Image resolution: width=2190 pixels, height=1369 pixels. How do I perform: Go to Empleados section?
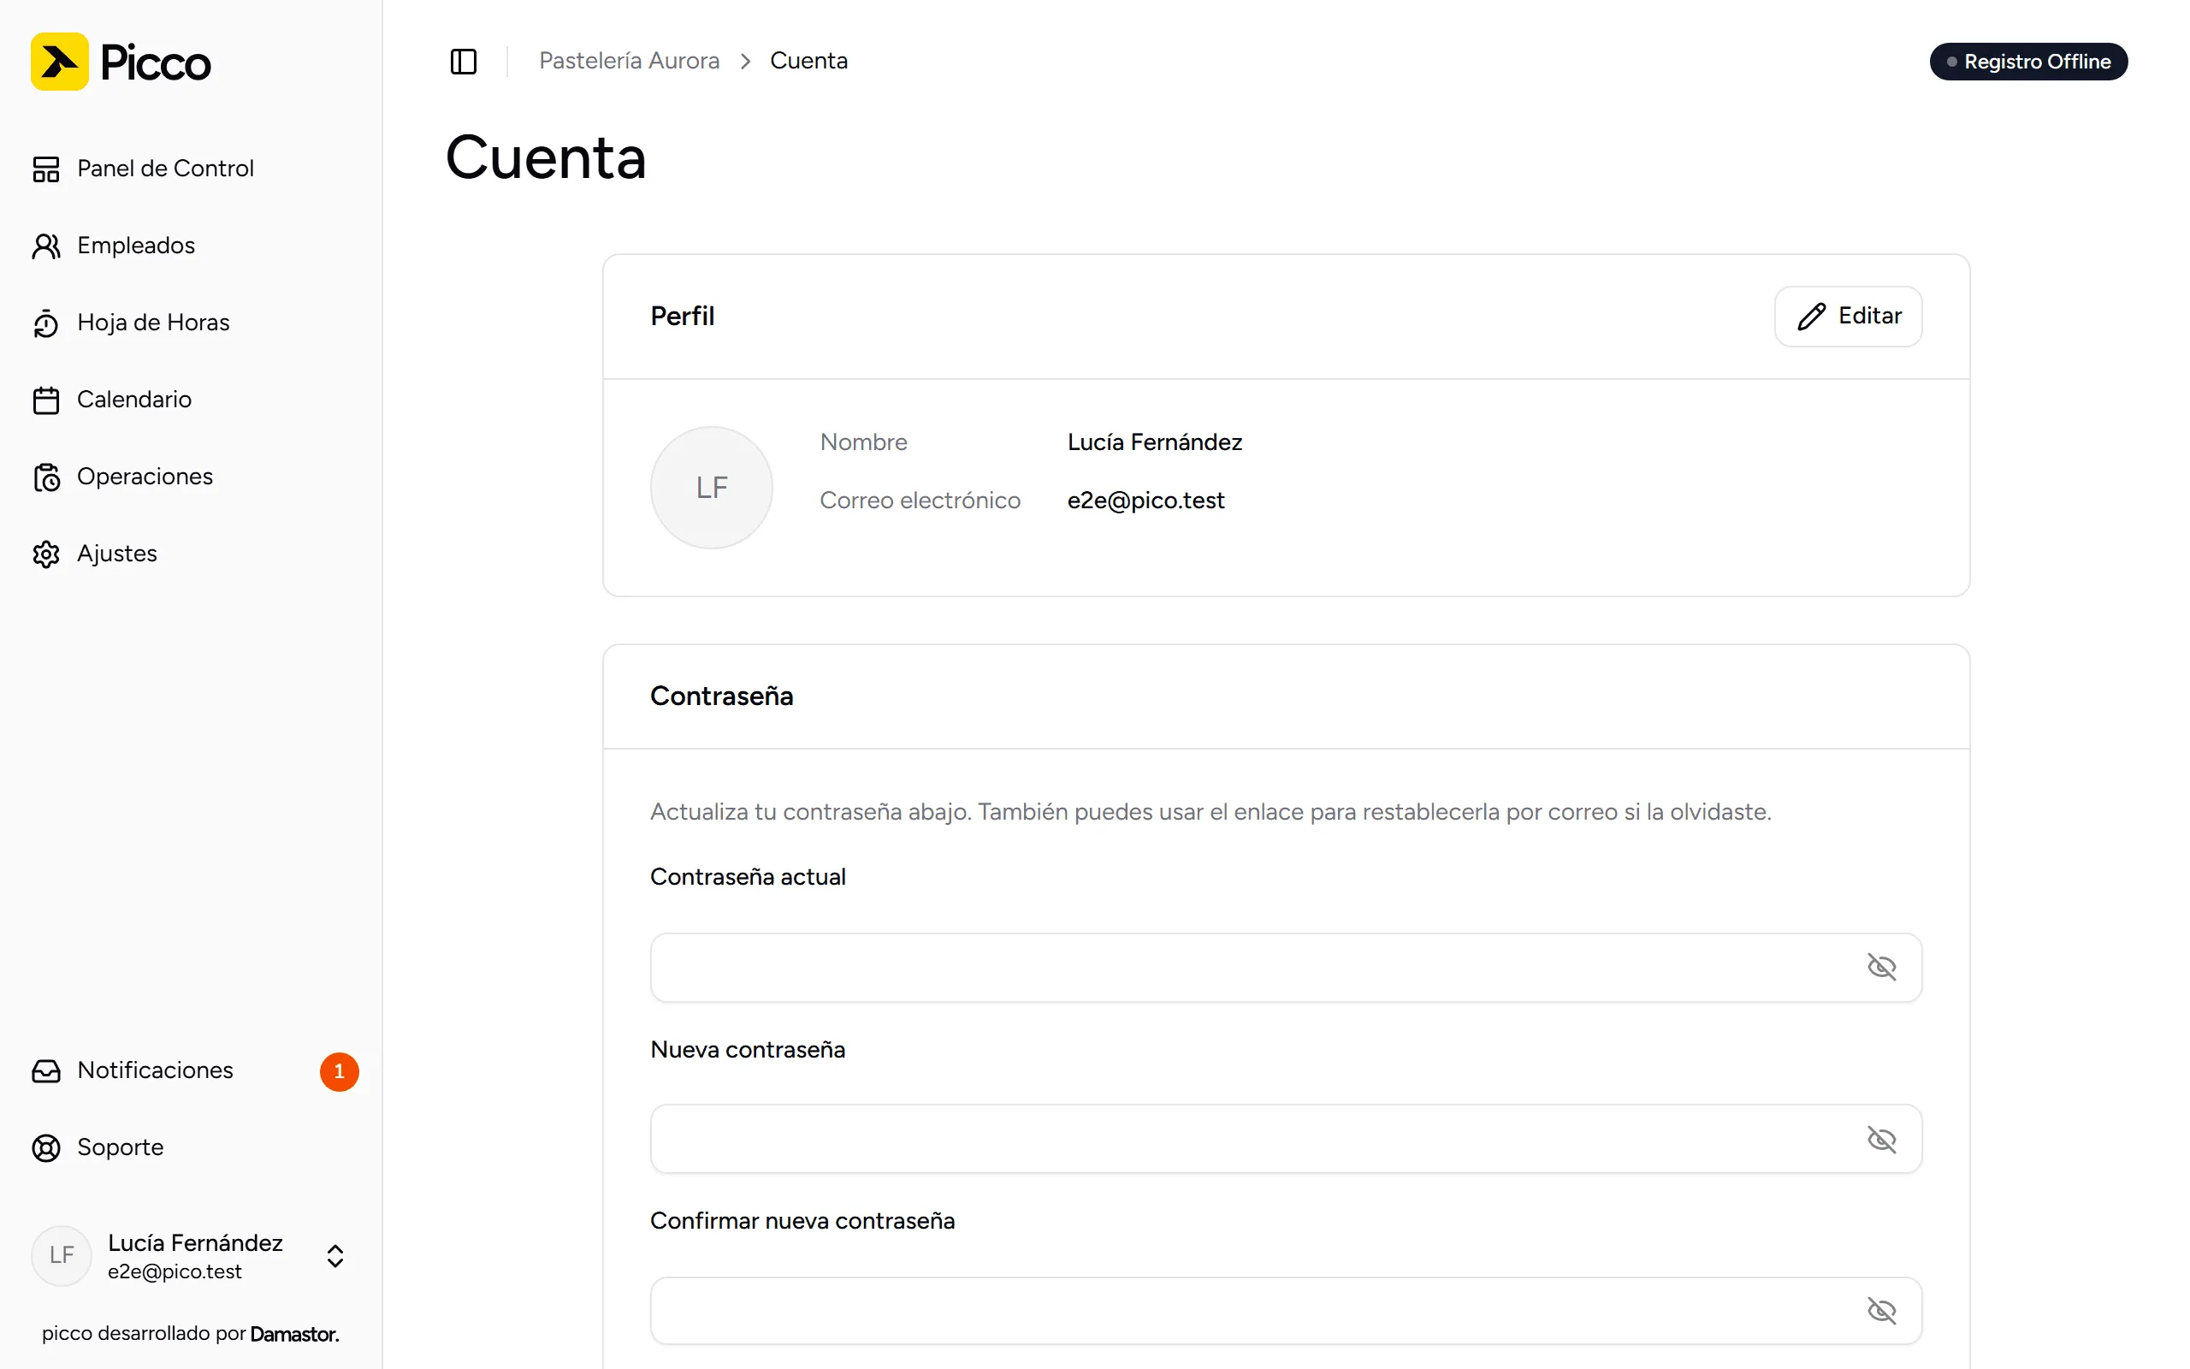(191, 246)
